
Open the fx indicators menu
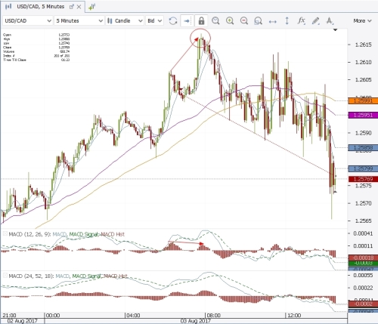[301, 20]
